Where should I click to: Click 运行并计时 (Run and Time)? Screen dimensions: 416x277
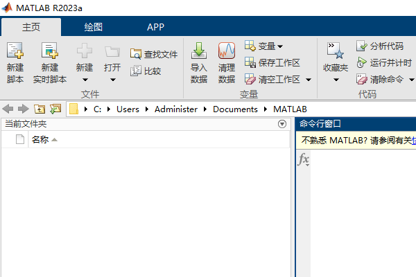(384, 62)
